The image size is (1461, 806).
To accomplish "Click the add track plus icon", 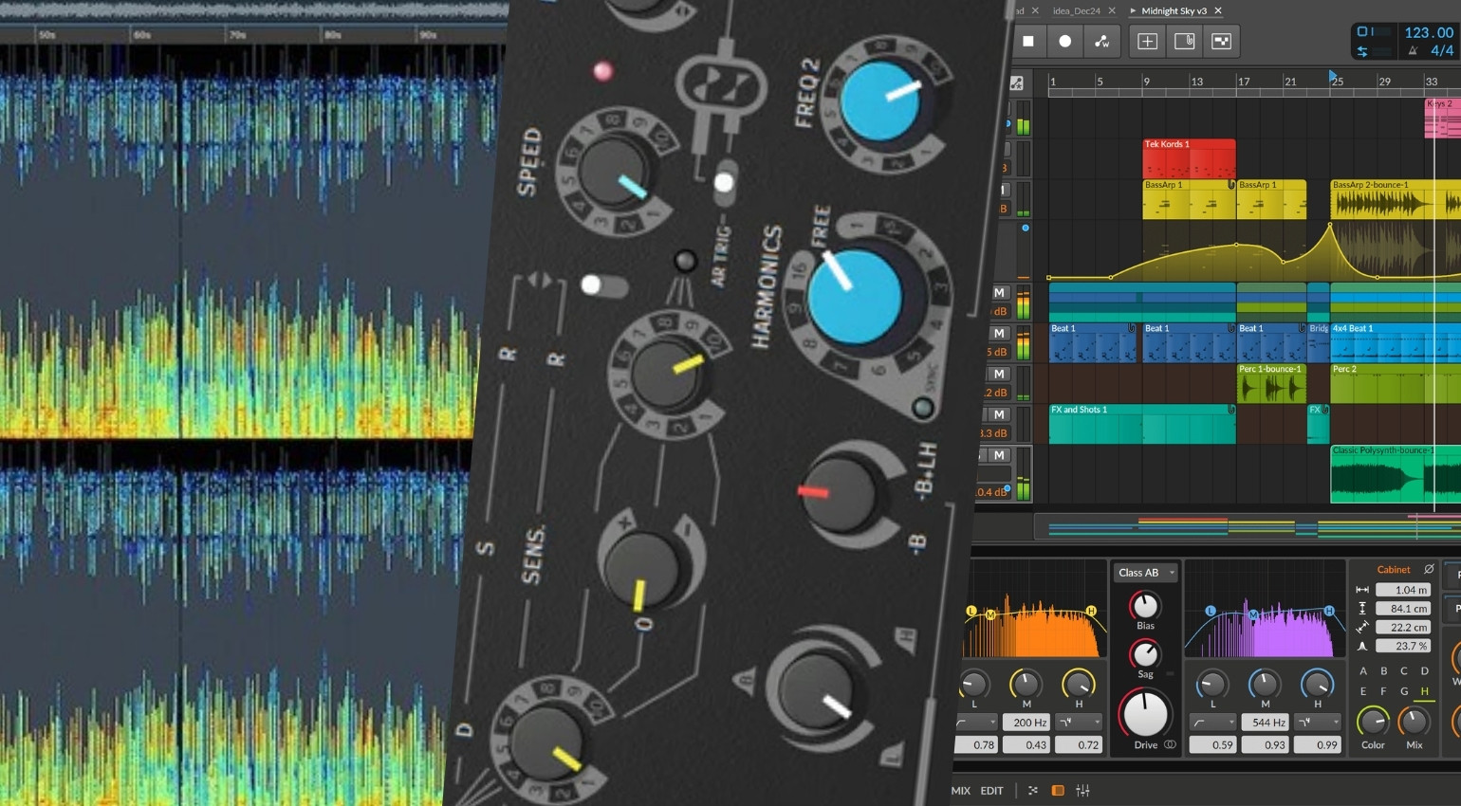I will [1145, 42].
